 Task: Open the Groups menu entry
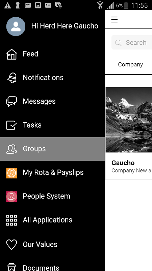(52, 149)
